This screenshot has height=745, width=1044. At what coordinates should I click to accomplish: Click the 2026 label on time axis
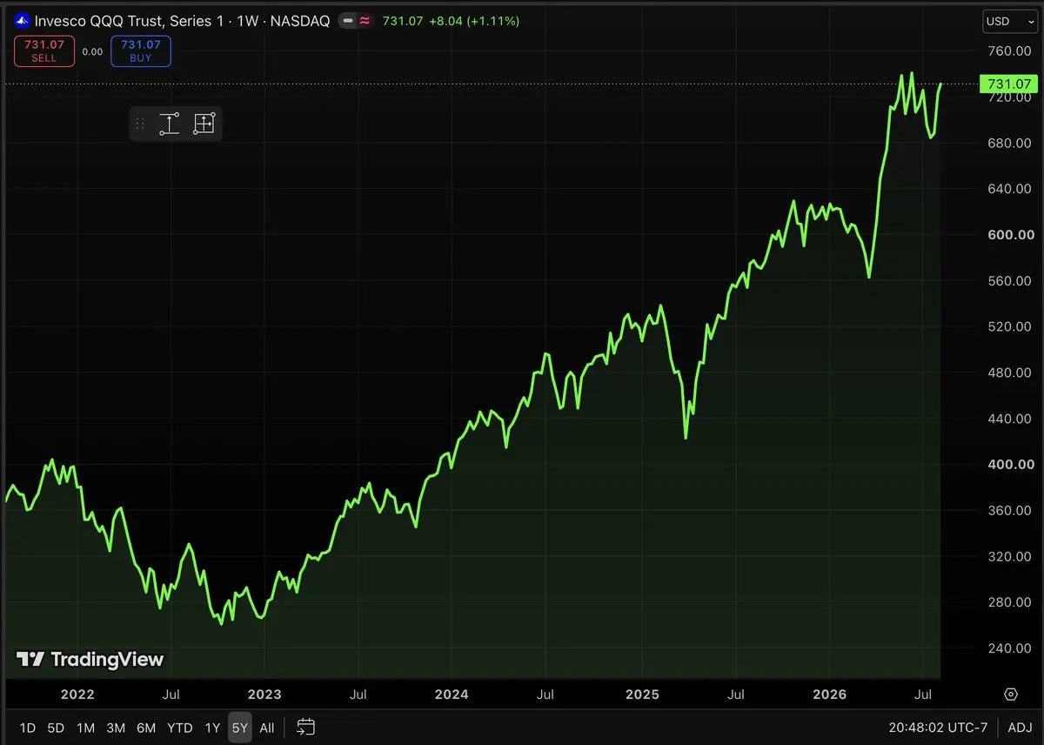(x=829, y=695)
